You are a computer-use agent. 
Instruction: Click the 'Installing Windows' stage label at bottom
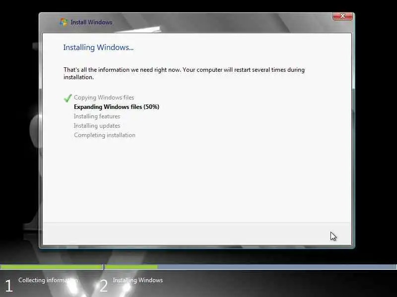[138, 280]
